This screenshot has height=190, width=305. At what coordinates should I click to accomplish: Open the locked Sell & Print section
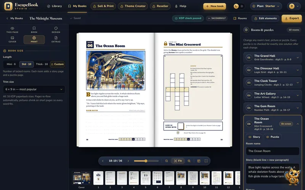[103, 6]
